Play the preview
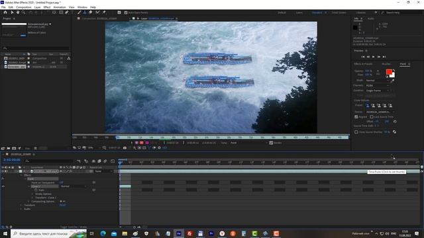This screenshot has height=238, width=424. pos(374,57)
